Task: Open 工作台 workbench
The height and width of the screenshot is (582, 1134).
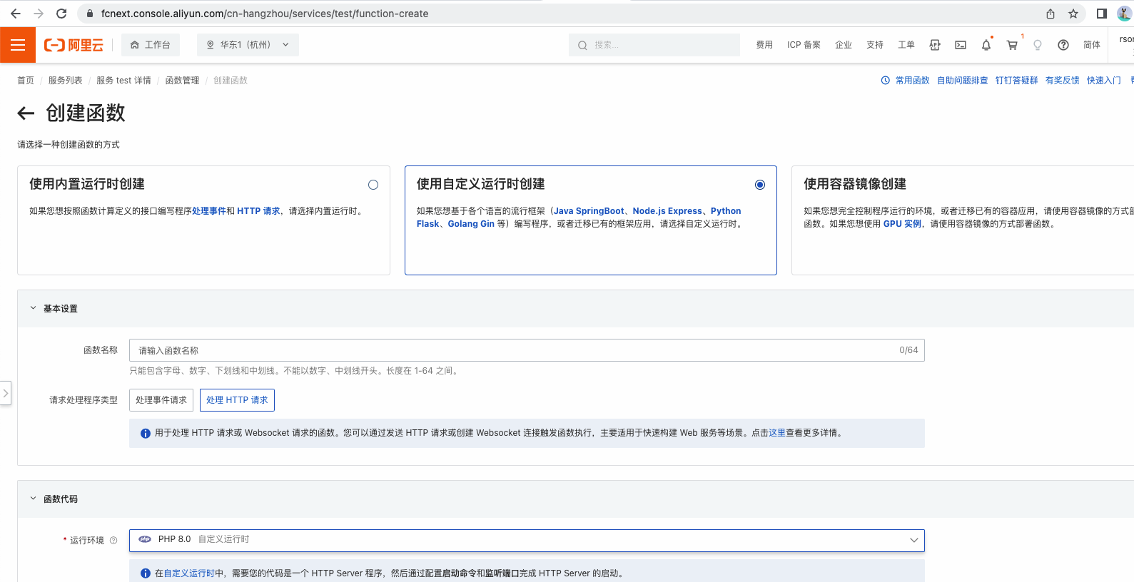Action: 151,45
